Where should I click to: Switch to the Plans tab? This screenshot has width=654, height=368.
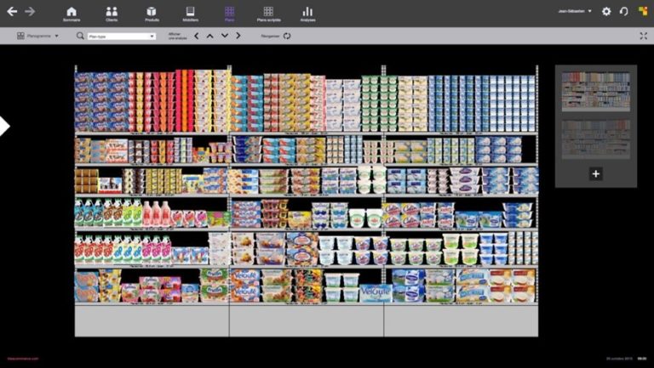pyautogui.click(x=229, y=14)
